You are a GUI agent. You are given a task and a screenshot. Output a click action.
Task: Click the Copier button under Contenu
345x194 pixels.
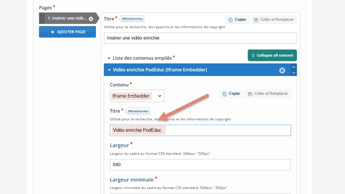click(231, 94)
